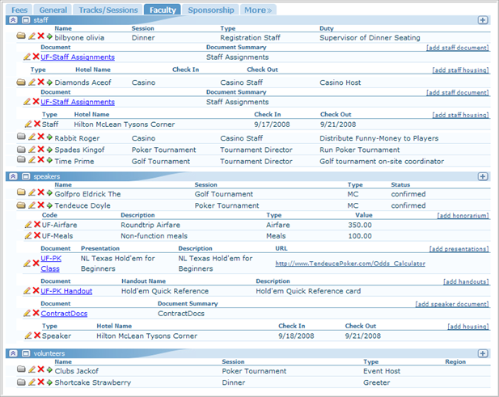Viewport: 499px width, 397px height.
Task: Expand folder for Shortcake Strawberry
Action: point(21,382)
